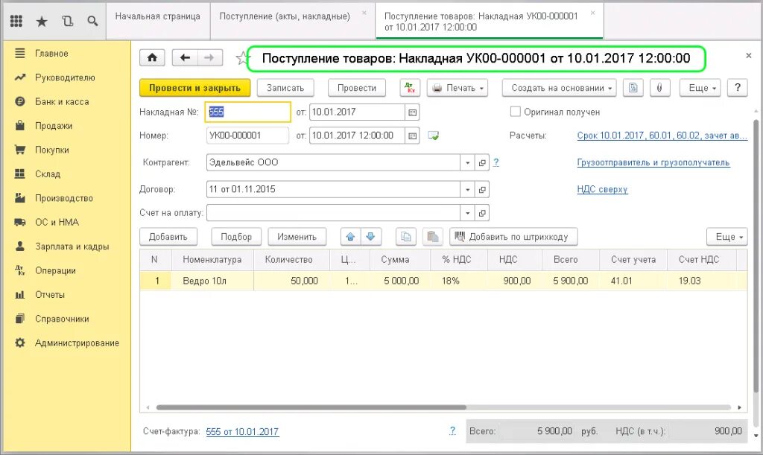Click table horizontal scrollbar thumb
The width and height of the screenshot is (763, 455).
(x=311, y=407)
